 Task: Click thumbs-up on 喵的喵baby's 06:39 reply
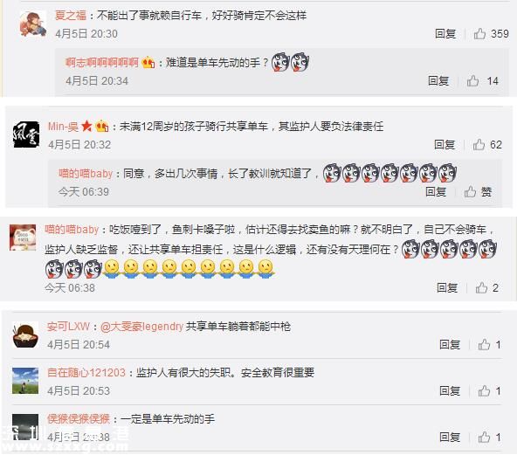[x=470, y=191]
